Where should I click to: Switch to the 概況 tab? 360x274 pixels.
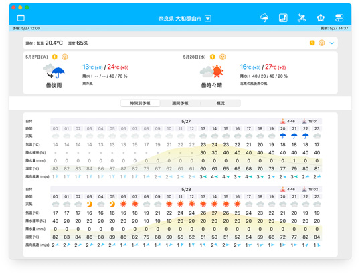click(221, 103)
